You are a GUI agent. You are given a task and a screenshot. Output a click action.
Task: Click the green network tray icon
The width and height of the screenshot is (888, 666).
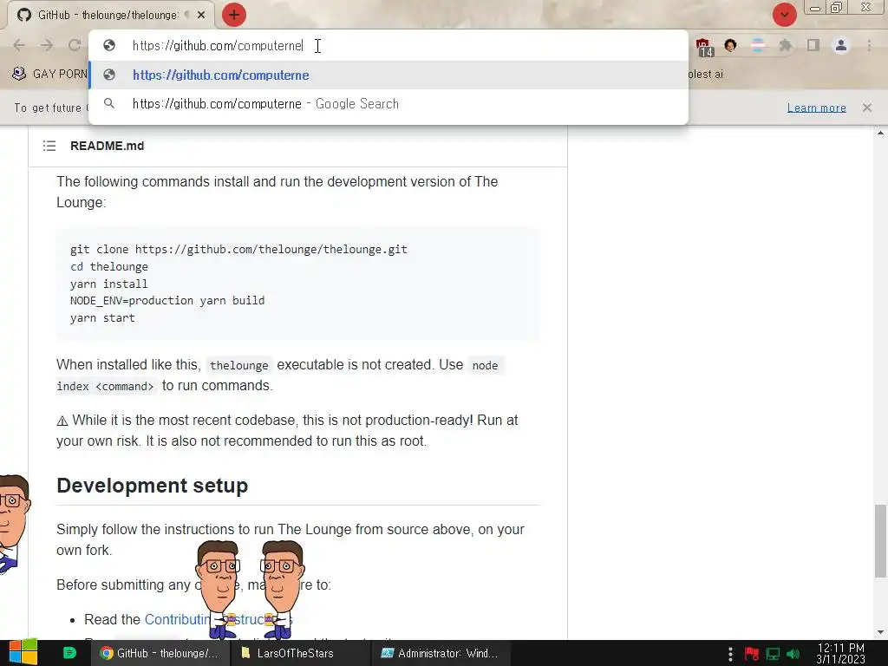tap(773, 654)
